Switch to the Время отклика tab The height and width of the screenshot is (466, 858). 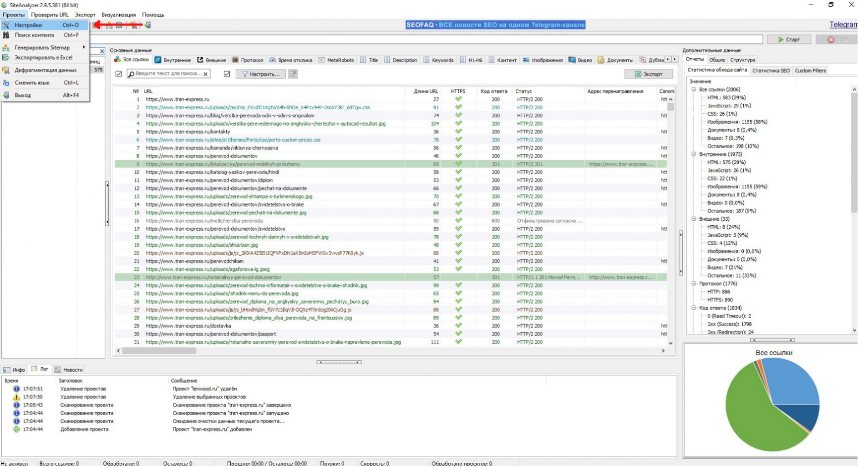tap(290, 60)
